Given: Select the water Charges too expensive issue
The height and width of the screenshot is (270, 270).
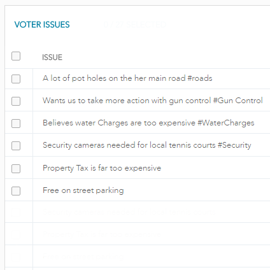Looking at the screenshot, I should tap(148, 123).
